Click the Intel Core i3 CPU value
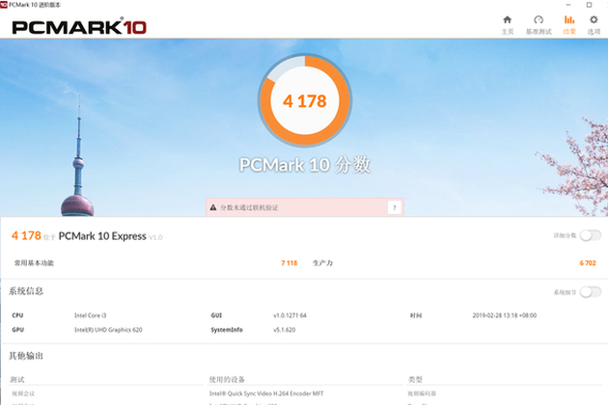The height and width of the screenshot is (405, 608). [x=91, y=315]
